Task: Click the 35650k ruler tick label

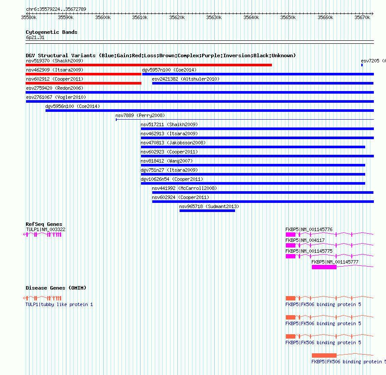Action: pos(288,17)
